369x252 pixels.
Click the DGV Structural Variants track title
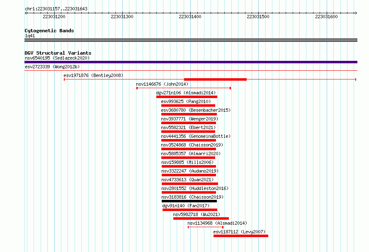coord(58,53)
